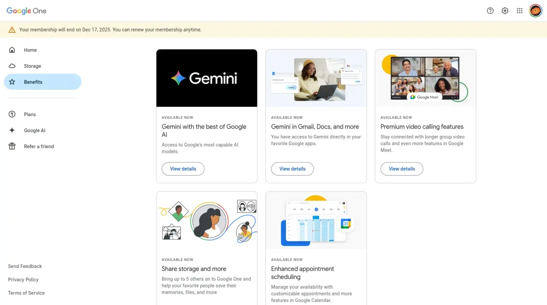Open the Privacy Policy link
This screenshot has width=547, height=305.
click(23, 279)
